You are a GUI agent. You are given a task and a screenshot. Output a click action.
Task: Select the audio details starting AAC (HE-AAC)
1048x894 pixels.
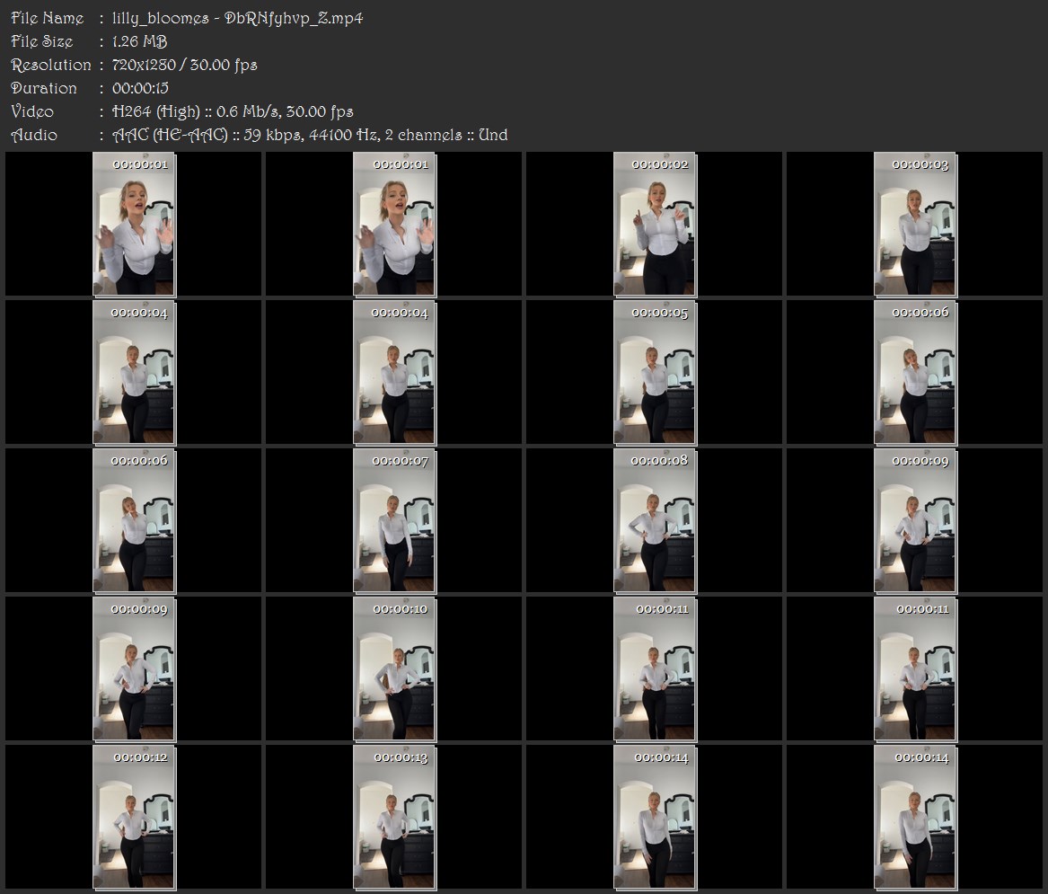point(310,135)
